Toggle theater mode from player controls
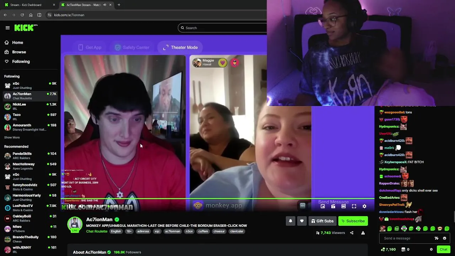 pyautogui.click(x=343, y=206)
